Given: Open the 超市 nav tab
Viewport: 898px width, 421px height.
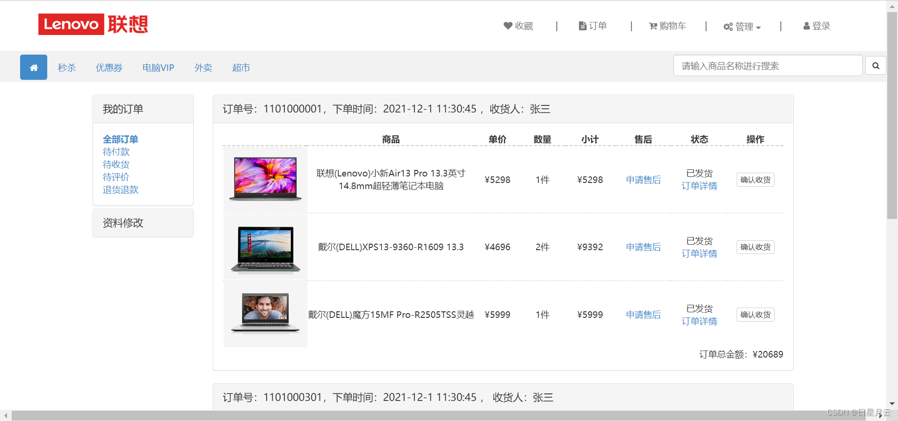Looking at the screenshot, I should [241, 68].
